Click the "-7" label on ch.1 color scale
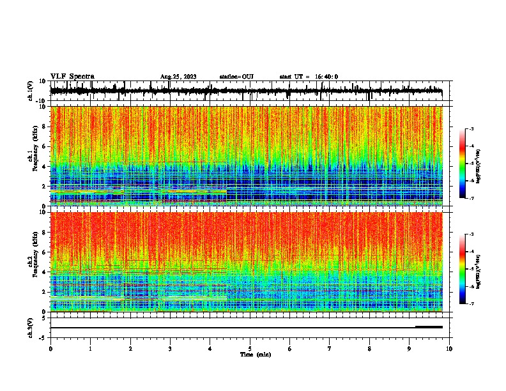This screenshot has width=506, height=391. 471,198
